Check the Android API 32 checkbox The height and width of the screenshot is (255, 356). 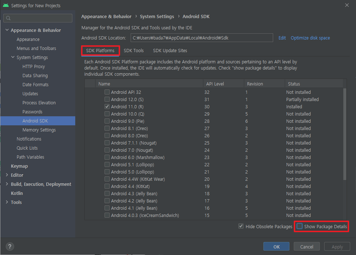point(107,92)
